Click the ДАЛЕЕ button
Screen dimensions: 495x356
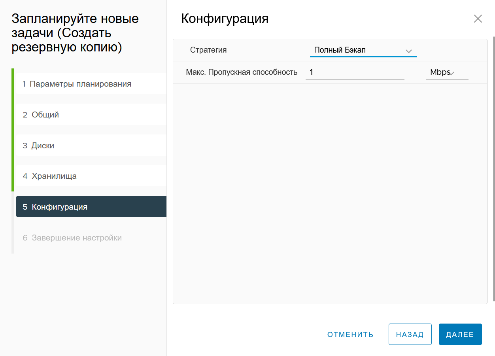[x=460, y=335]
